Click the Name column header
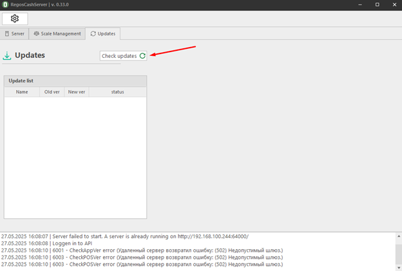The image size is (402, 271). 22,92
